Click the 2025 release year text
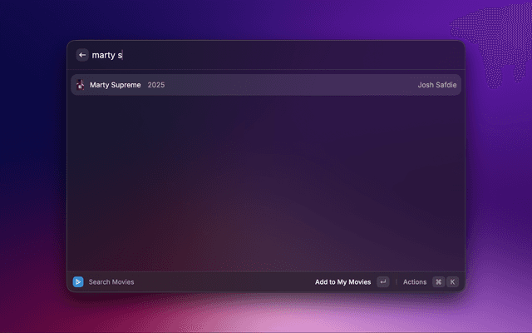The width and height of the screenshot is (532, 333). [x=156, y=85]
